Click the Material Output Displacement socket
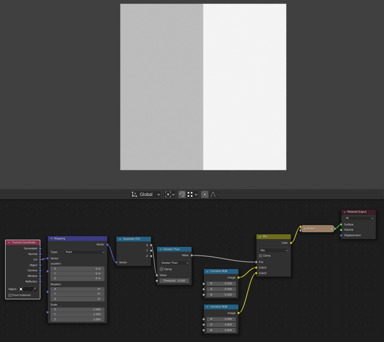384x342 pixels. 341,235
